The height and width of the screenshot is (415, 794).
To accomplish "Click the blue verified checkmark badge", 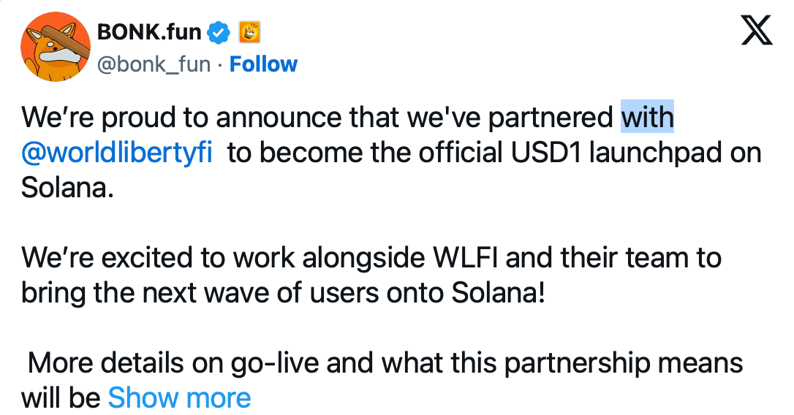I will tap(221, 31).
